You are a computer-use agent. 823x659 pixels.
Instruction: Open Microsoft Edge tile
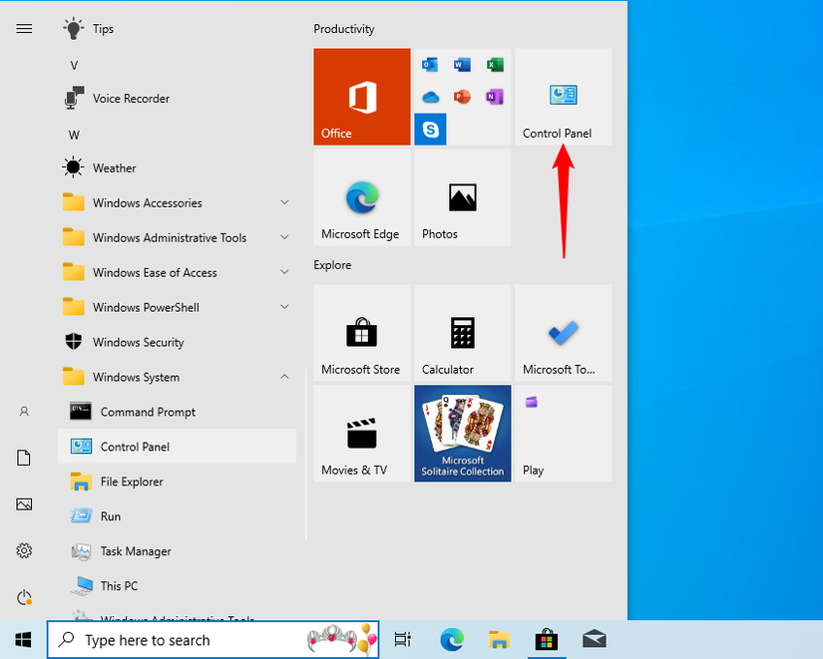tap(362, 197)
